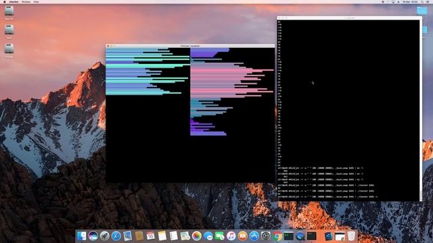Click the last command line in terminal
The width and height of the screenshot is (433, 243).
(327, 196)
